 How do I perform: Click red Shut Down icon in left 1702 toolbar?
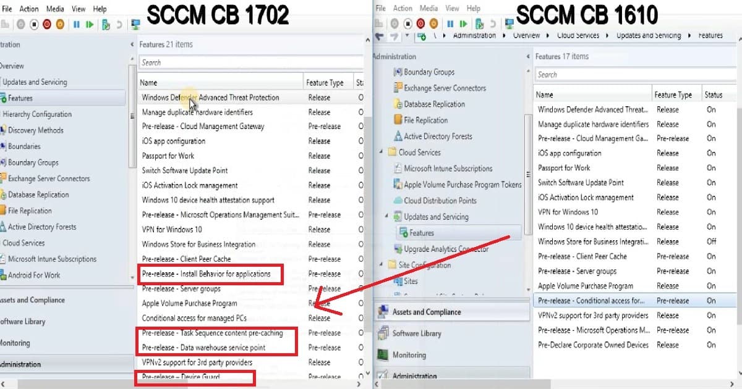[47, 24]
